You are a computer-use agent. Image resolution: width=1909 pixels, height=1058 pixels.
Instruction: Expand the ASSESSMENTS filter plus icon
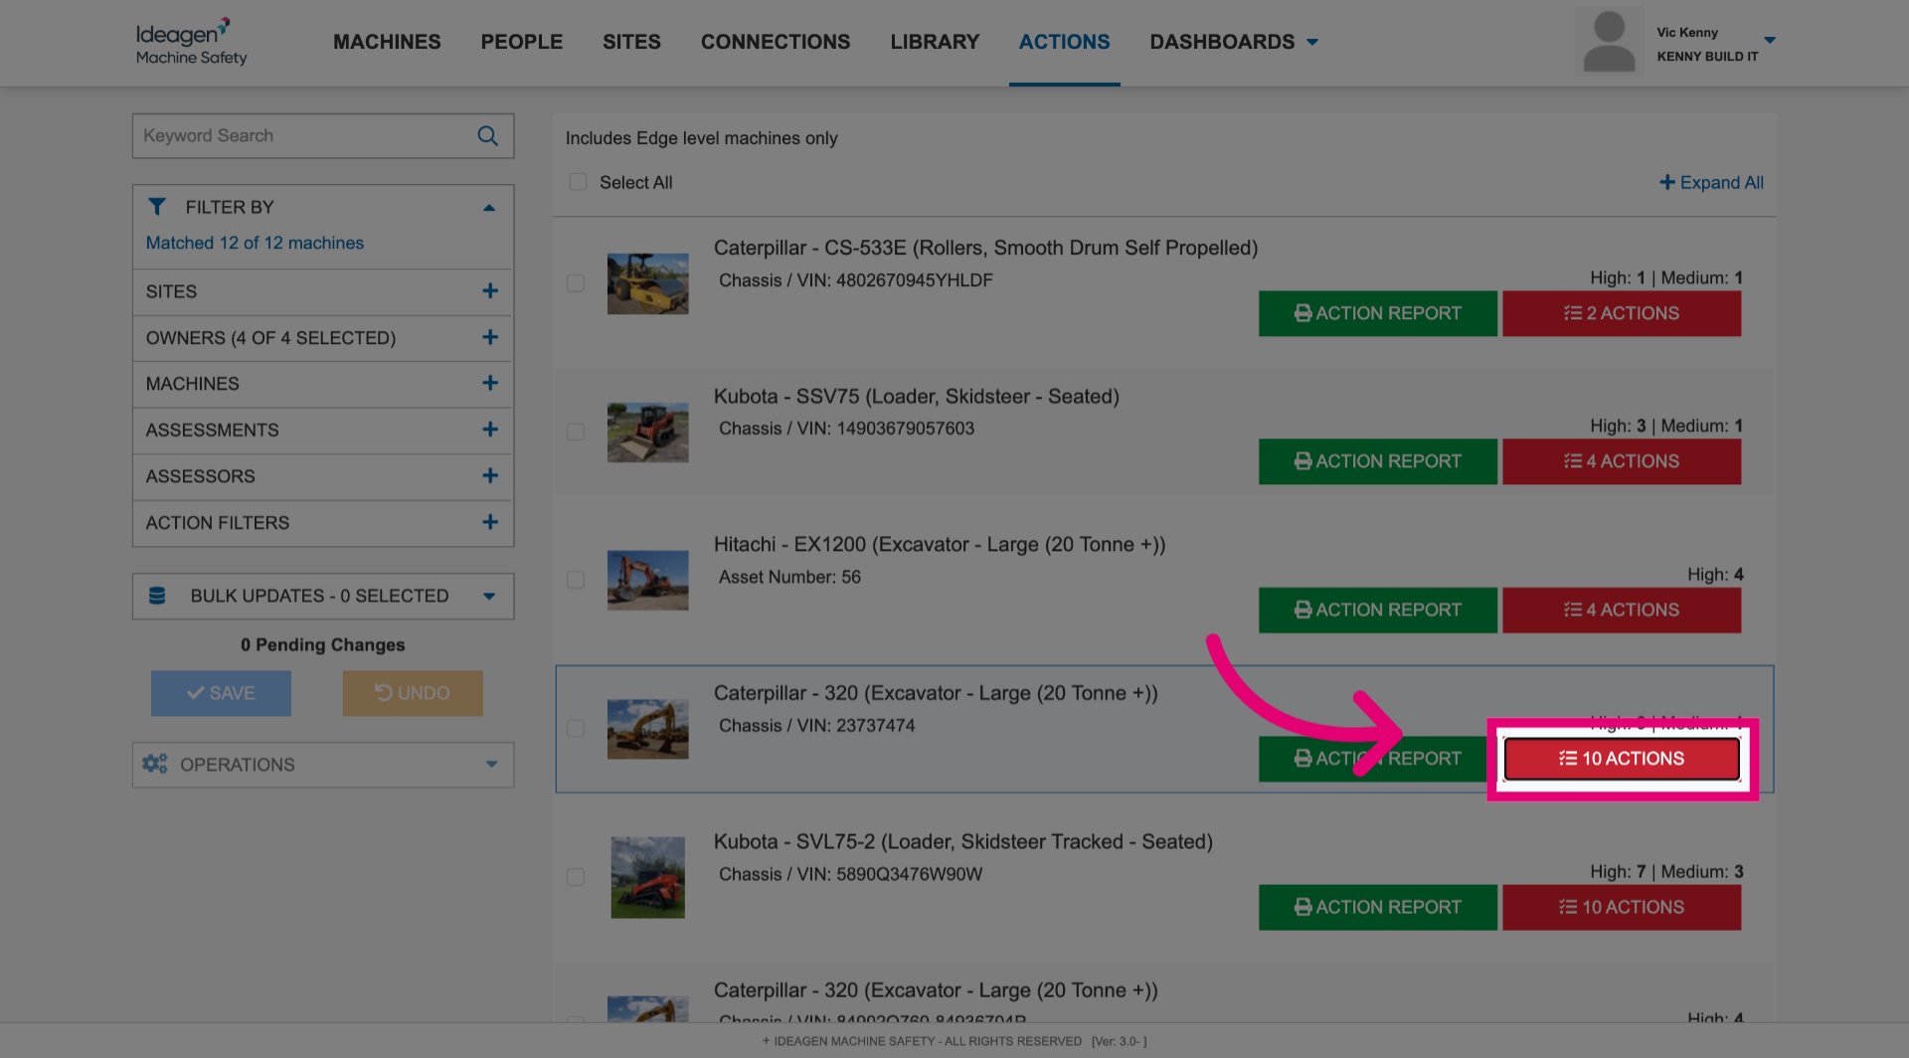tap(490, 430)
